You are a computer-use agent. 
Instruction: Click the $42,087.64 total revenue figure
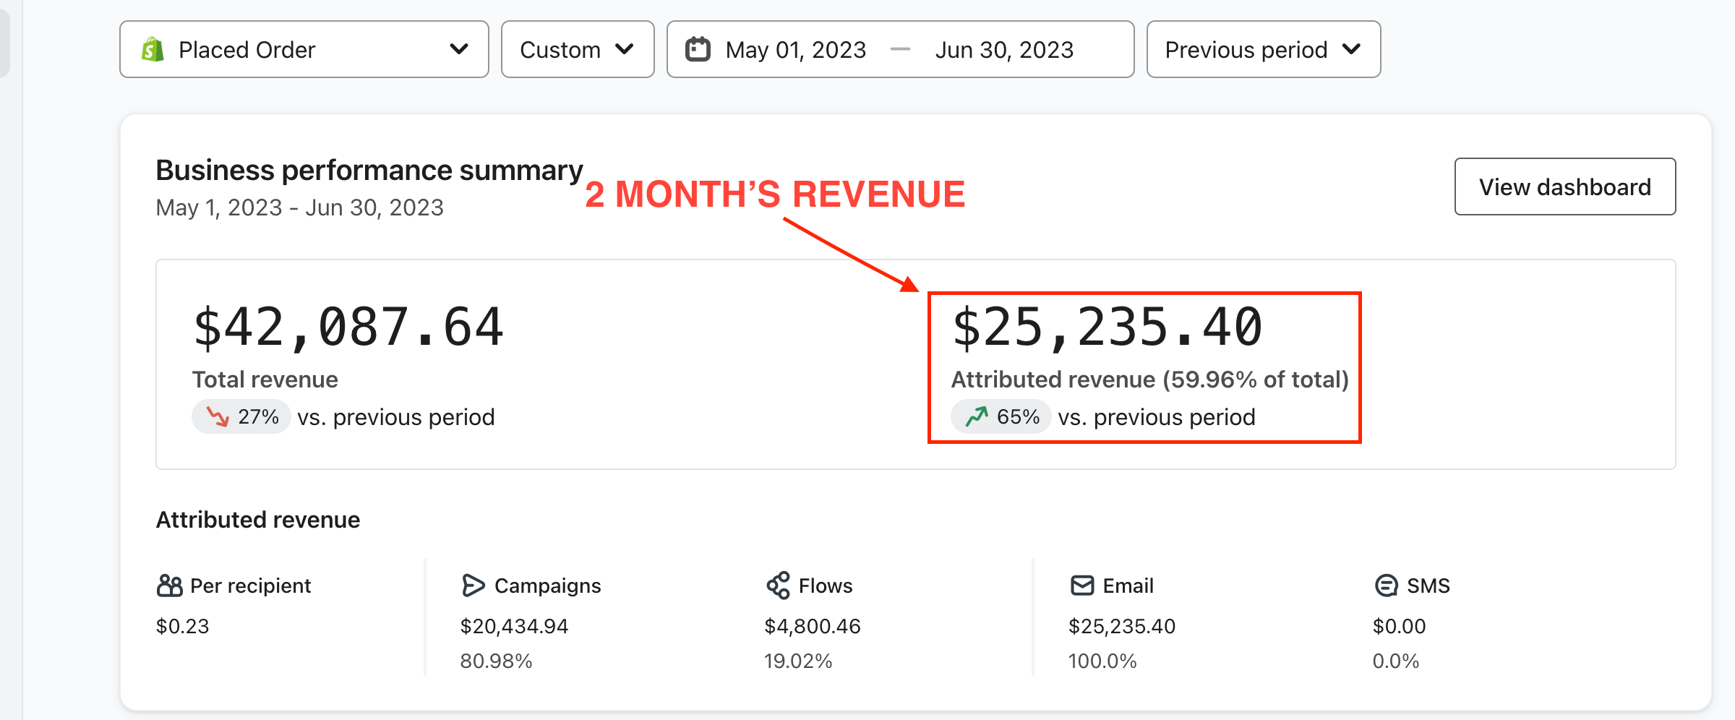348,327
